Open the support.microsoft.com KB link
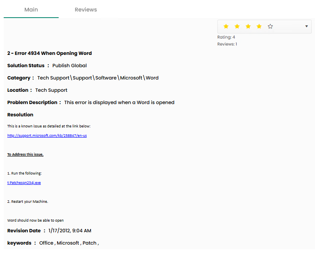 47,136
